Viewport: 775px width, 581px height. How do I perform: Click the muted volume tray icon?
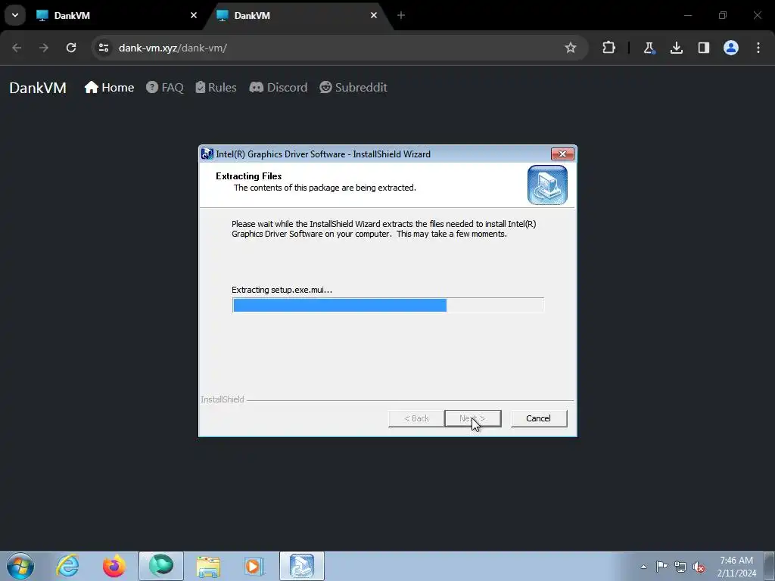pyautogui.click(x=699, y=567)
